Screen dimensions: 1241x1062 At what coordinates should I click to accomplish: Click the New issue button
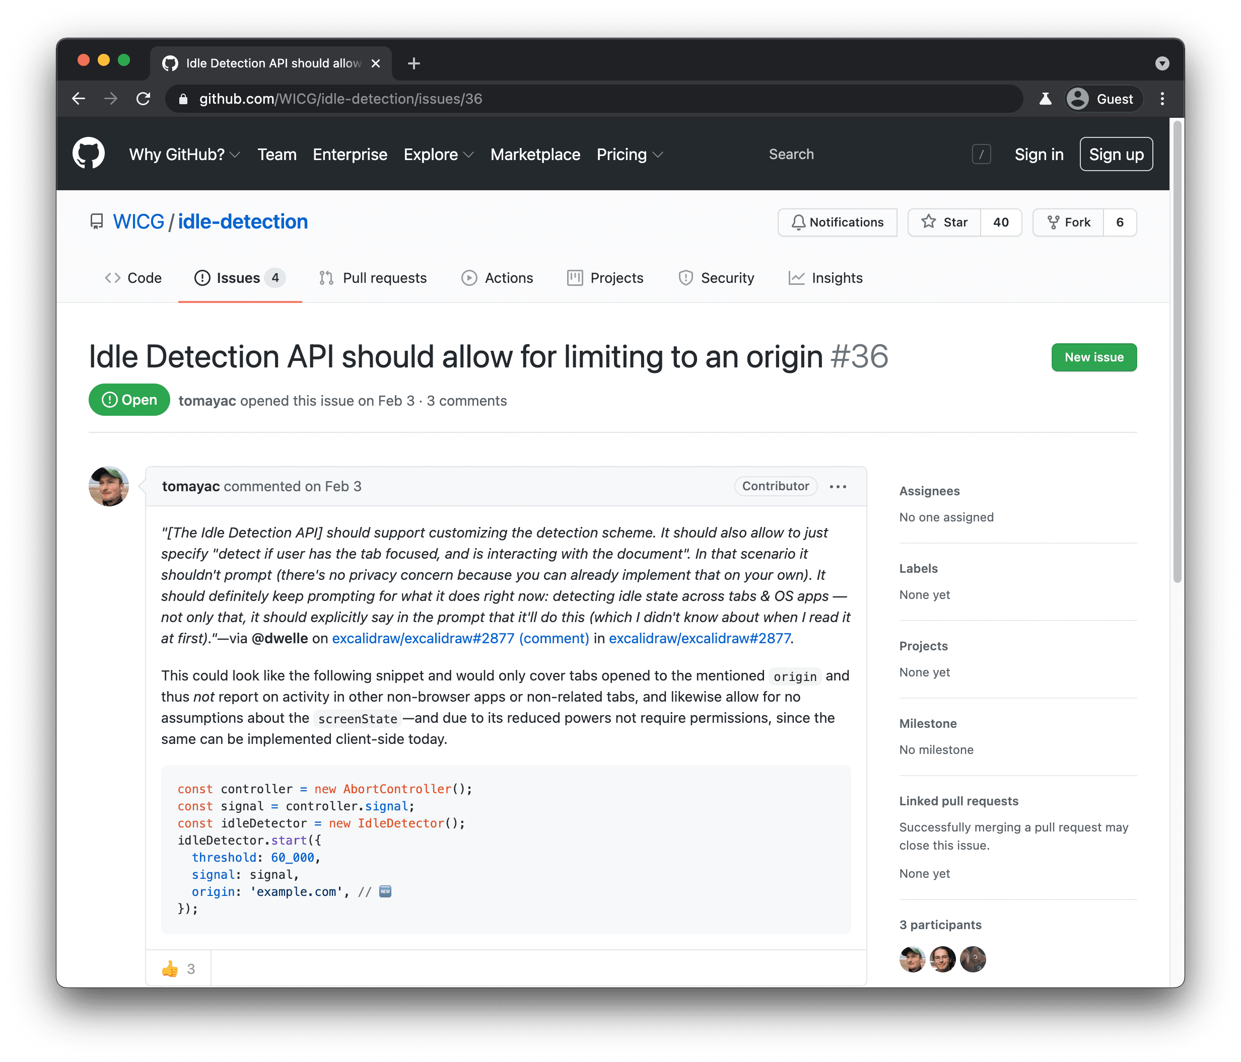(x=1094, y=356)
